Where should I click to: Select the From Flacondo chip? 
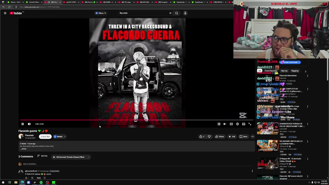271,71
